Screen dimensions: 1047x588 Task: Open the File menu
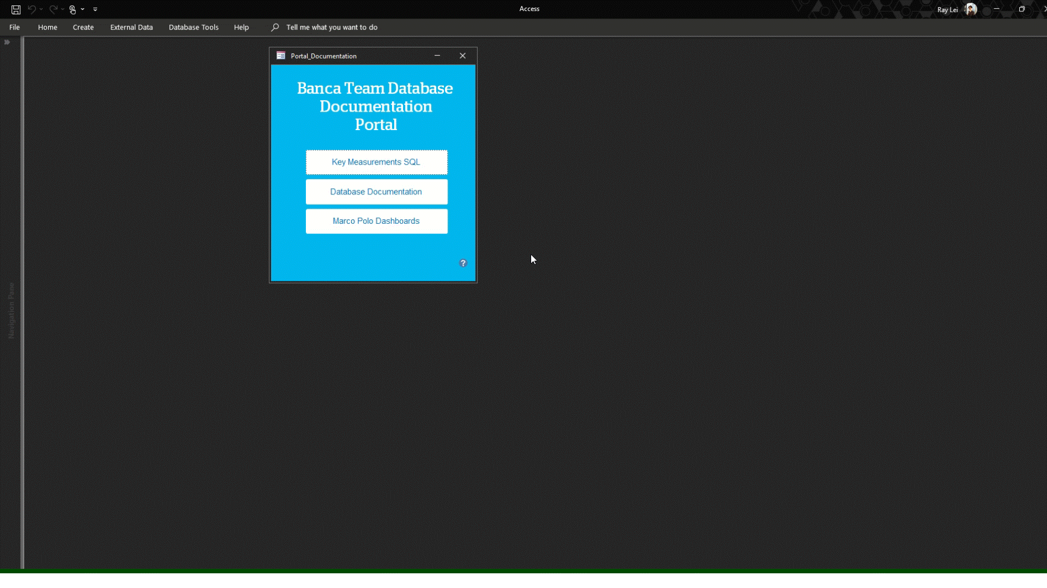pos(15,27)
